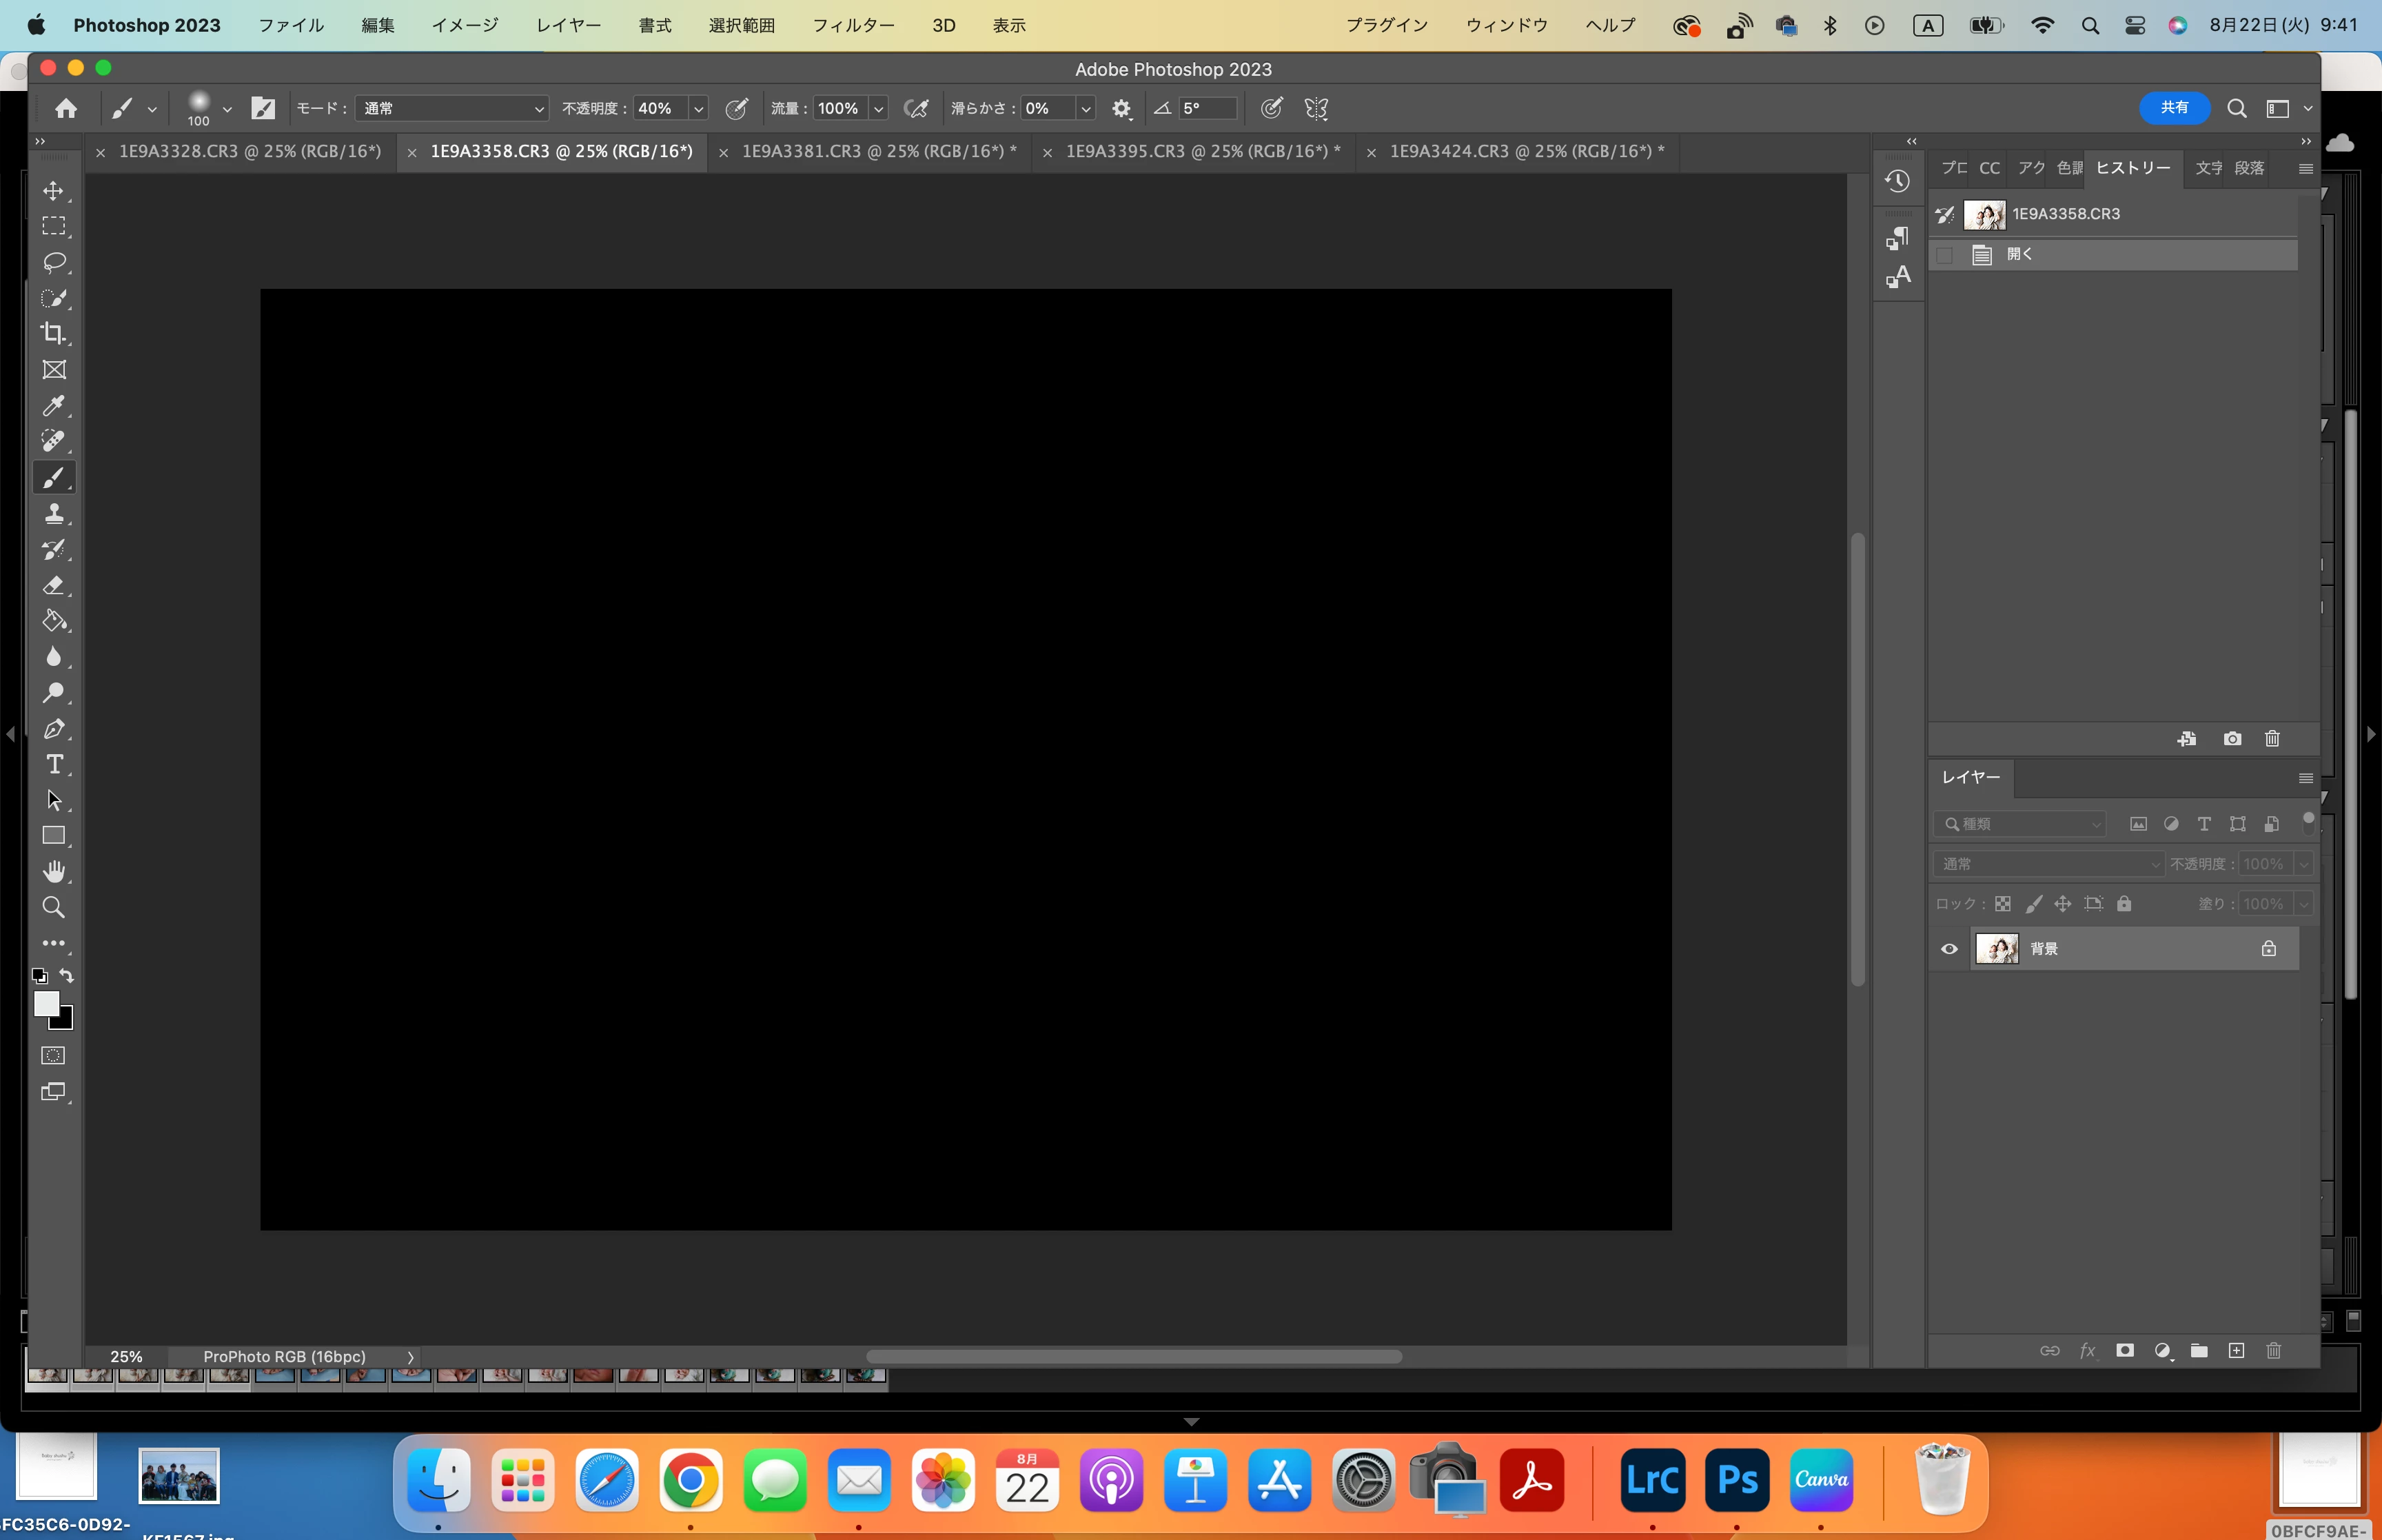Select the Eraser tool
The height and width of the screenshot is (1540, 2382).
pyautogui.click(x=54, y=585)
